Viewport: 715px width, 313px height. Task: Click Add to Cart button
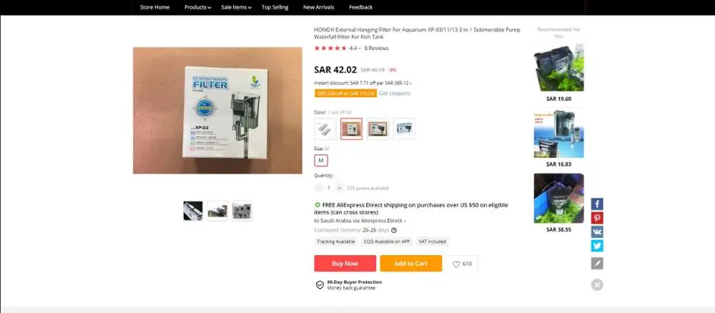(x=411, y=264)
